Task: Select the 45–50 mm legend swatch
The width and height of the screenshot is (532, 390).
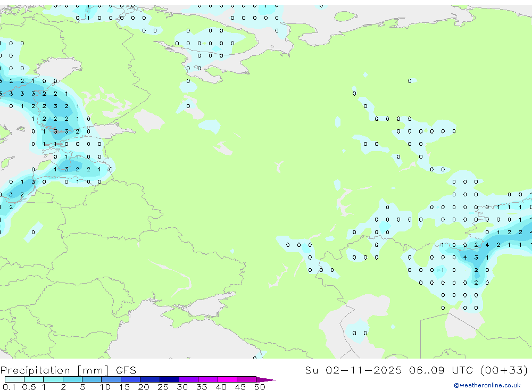Action: pos(246,379)
